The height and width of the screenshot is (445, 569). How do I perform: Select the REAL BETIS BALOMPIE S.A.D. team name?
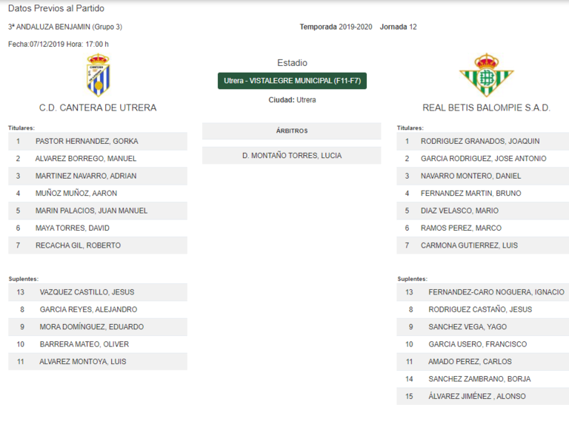point(486,108)
